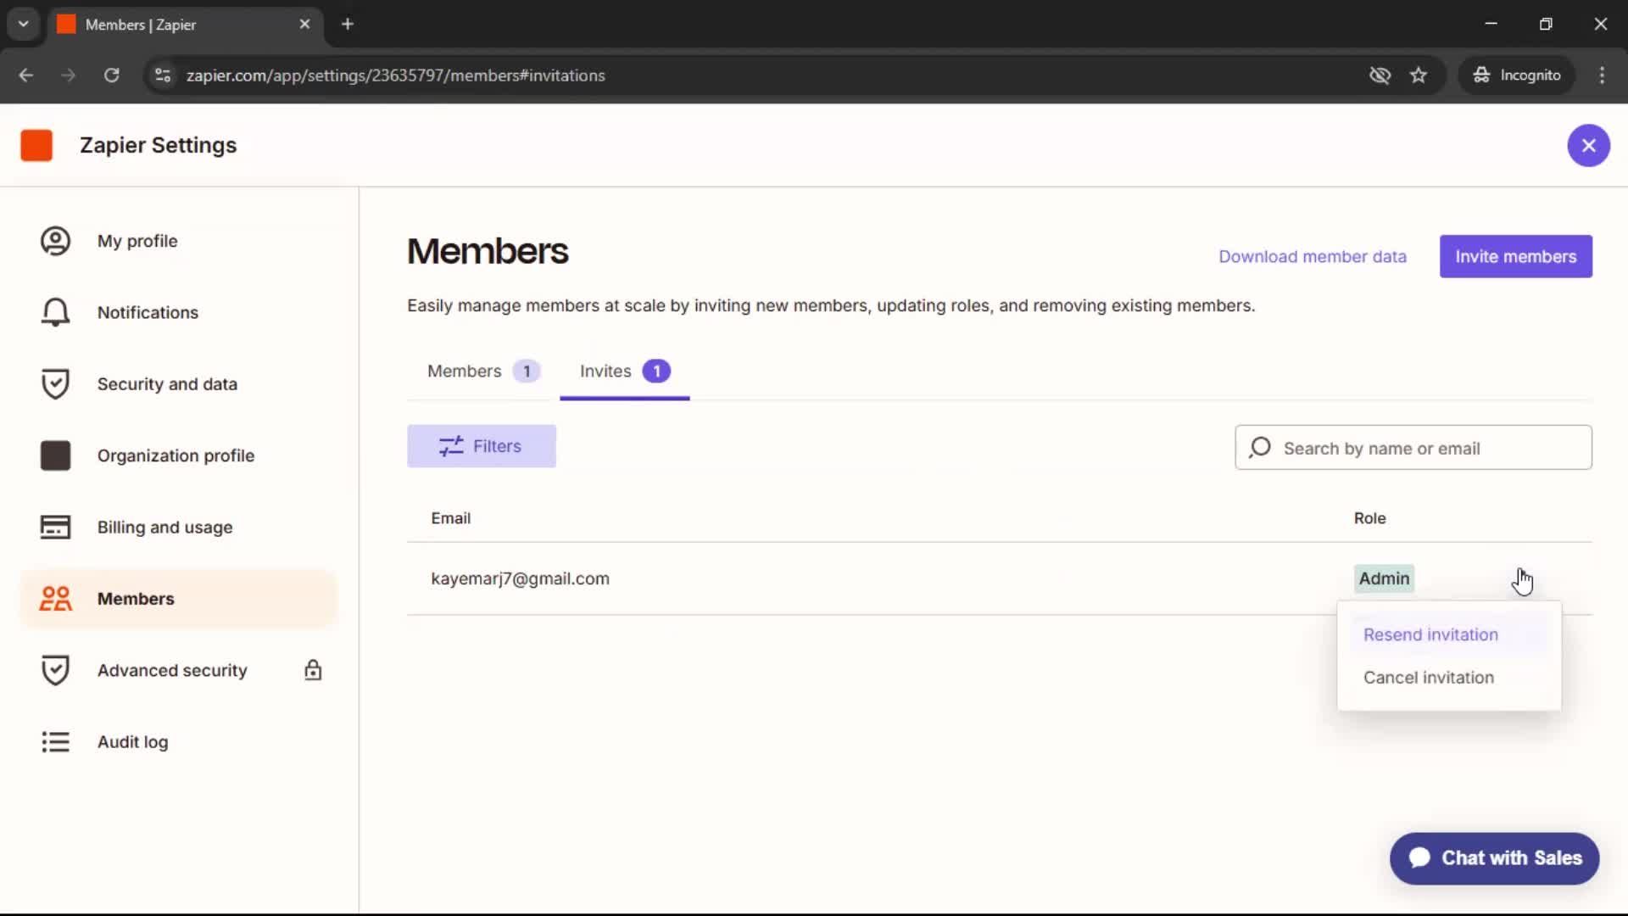Viewport: 1628px width, 916px height.
Task: View site information icon in address bar
Action: [x=163, y=75]
